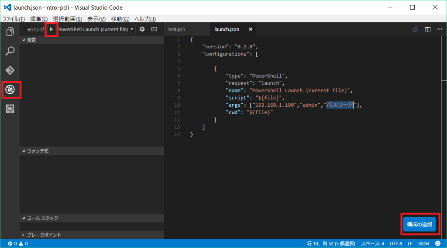Change indentation via スペース: 4

[372, 244]
